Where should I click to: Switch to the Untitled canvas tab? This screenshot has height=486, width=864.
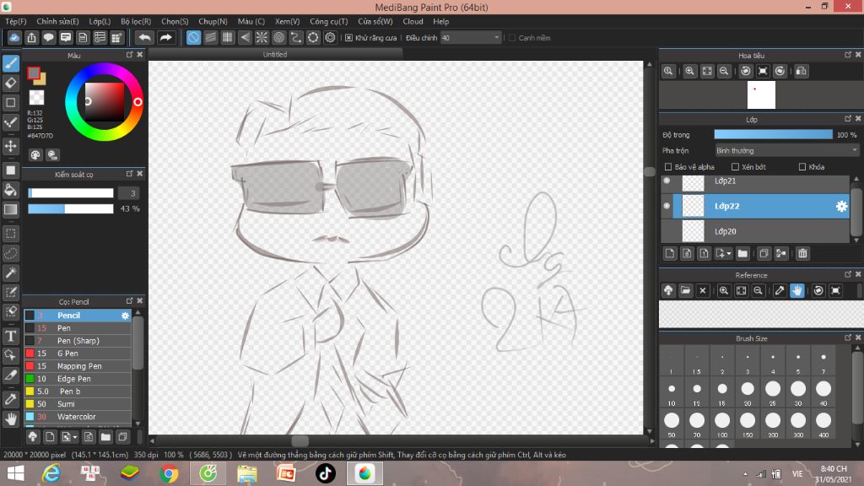275,54
